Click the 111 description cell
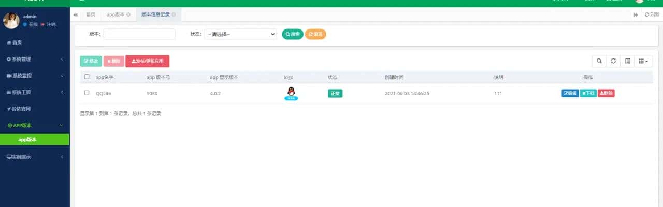 [x=498, y=94]
